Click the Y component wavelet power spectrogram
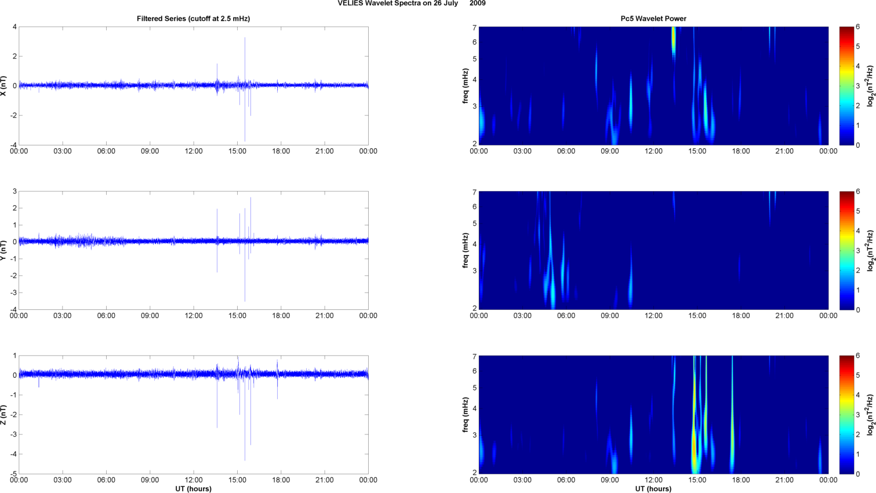This screenshot has height=493, width=876. pos(653,250)
